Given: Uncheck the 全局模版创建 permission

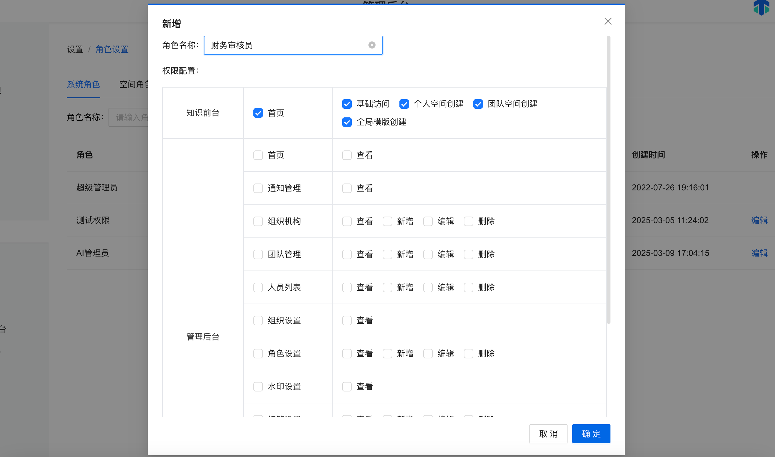Looking at the screenshot, I should (347, 122).
